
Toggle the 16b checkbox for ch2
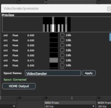click(62, 45)
